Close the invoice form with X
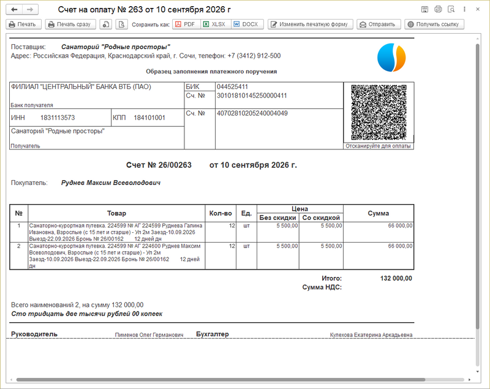Image resolution: width=490 pixels, height=389 pixels. [x=478, y=9]
